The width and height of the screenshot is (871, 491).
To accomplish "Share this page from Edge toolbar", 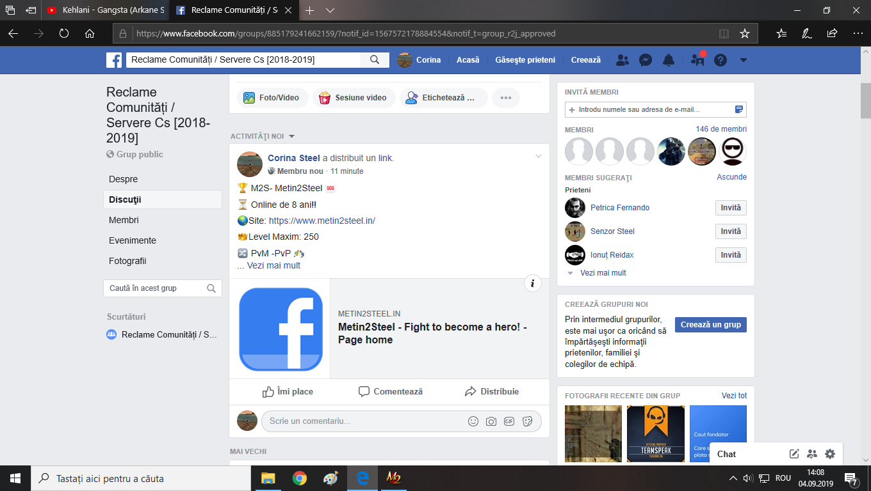I will pyautogui.click(x=832, y=33).
